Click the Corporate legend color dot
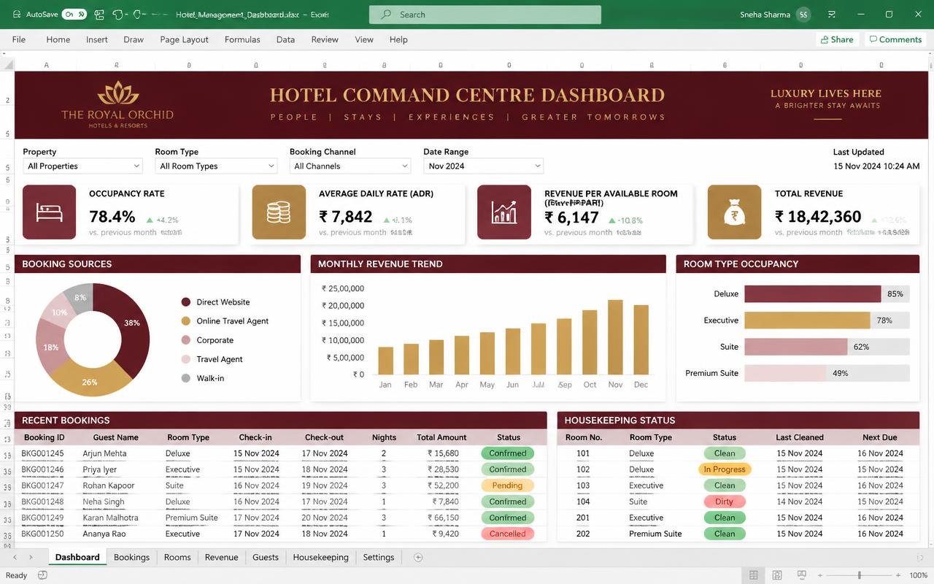The width and height of the screenshot is (934, 584). pos(185,340)
